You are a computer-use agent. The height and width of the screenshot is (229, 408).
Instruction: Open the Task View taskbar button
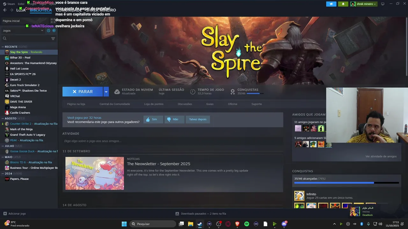(181, 224)
